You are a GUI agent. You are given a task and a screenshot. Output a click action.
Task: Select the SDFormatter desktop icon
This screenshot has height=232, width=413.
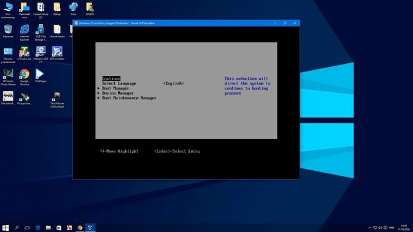pos(57,53)
